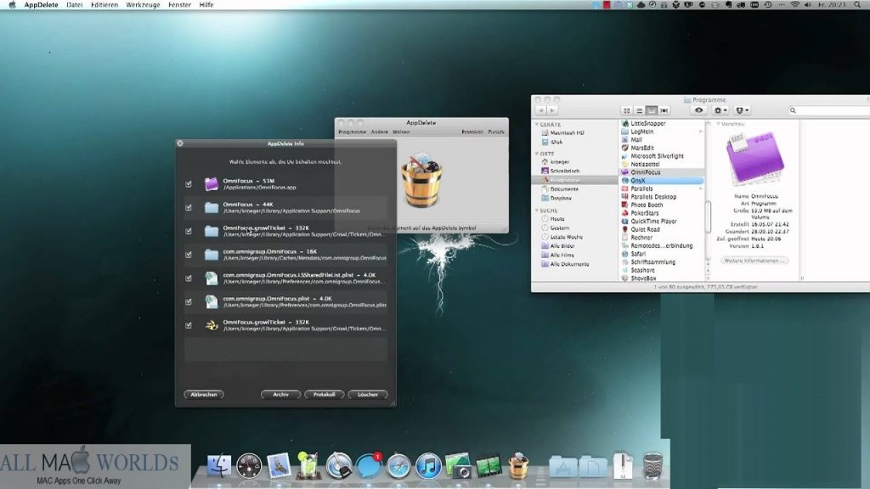870x489 pixels.
Task: Open the Trash in the Dock
Action: point(653,466)
